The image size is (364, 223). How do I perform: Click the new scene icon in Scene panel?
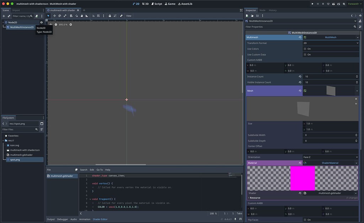pos(4,16)
